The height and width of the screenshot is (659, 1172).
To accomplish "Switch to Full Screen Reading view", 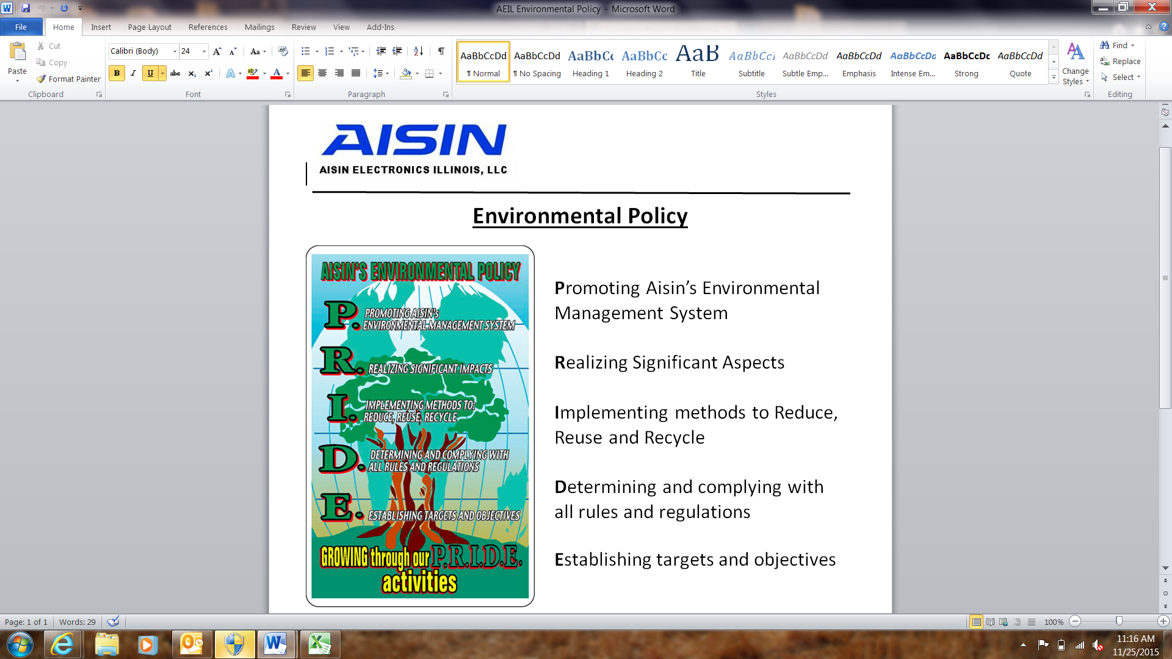I will (990, 622).
